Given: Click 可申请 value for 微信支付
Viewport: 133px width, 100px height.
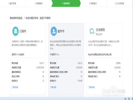Looking at the screenshot, I should pyautogui.click(x=80, y=81).
